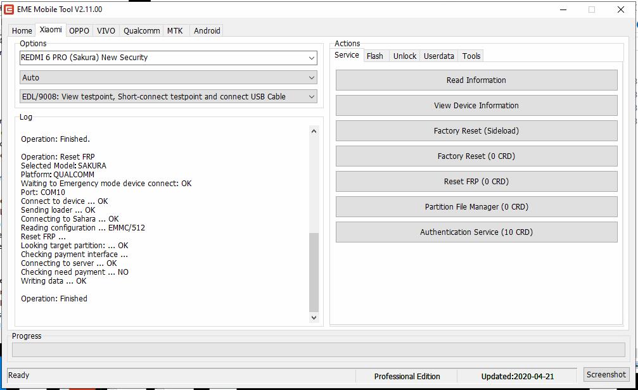This screenshot has height=390, width=638.
Task: Open the Userdata actions tab
Action: click(x=438, y=56)
